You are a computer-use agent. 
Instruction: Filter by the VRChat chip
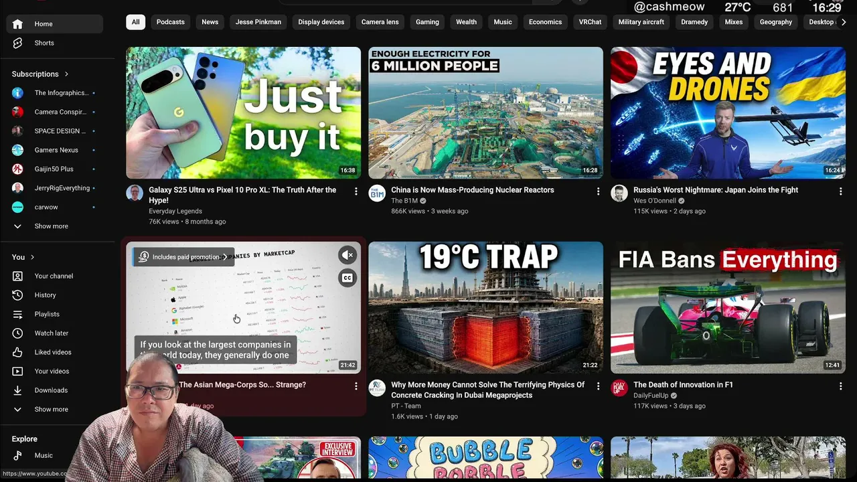[591, 22]
